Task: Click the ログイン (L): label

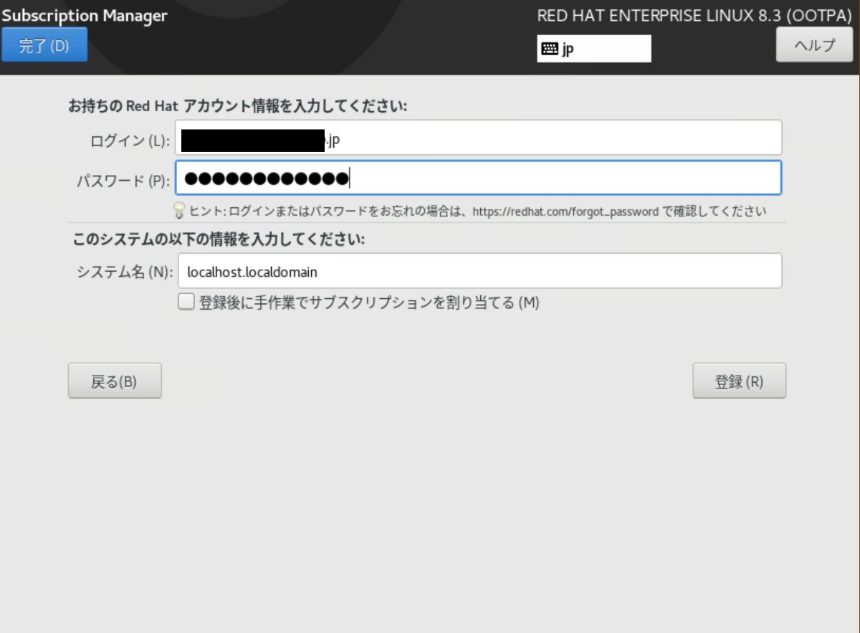Action: click(130, 141)
